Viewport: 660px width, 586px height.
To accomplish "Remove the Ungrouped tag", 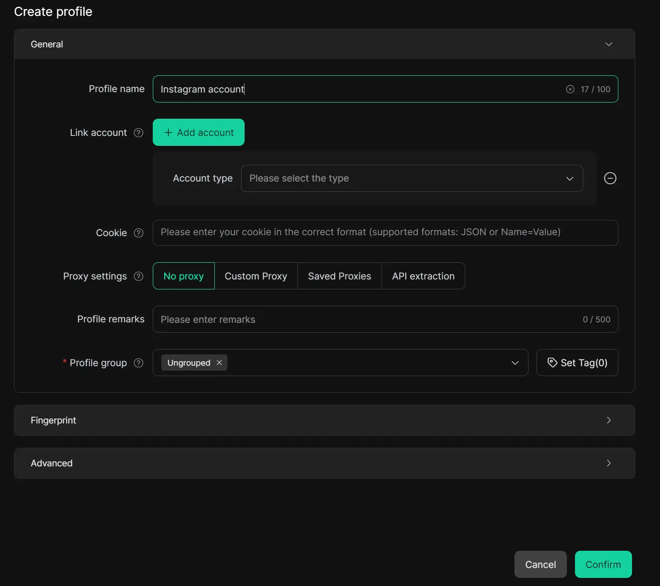I will (219, 363).
